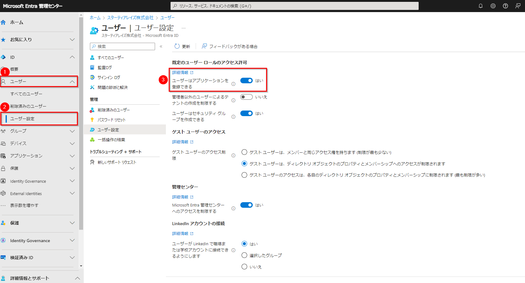Viewport: 525px width, 283px height.
Task: Expand the グループ section chevron
Action: (72, 131)
